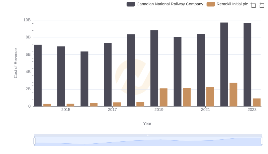Click the data zoom top drag bar
The width and height of the screenshot is (268, 154).
coord(148,135)
